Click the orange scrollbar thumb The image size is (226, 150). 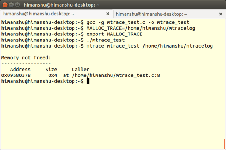coord(224,143)
